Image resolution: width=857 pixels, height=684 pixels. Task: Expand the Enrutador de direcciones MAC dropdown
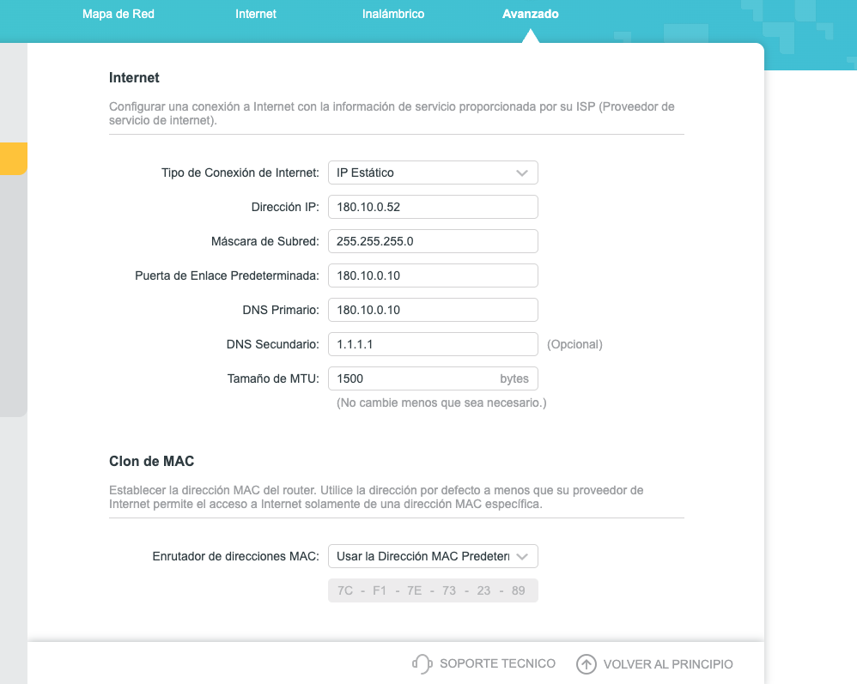point(433,556)
